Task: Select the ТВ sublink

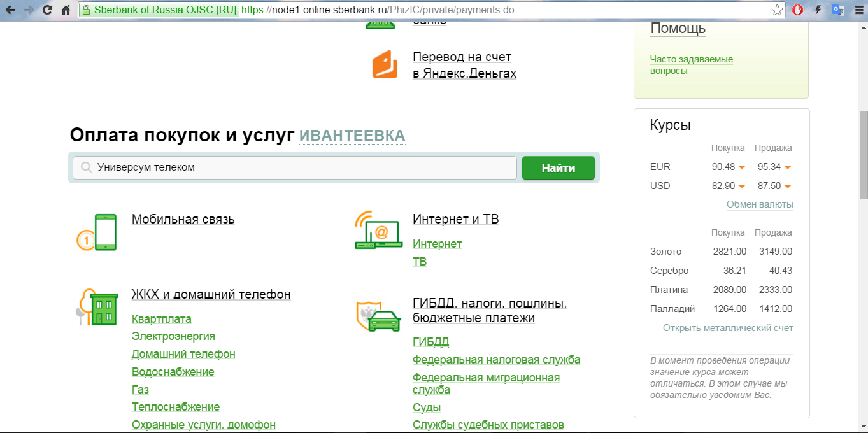Action: pyautogui.click(x=420, y=262)
